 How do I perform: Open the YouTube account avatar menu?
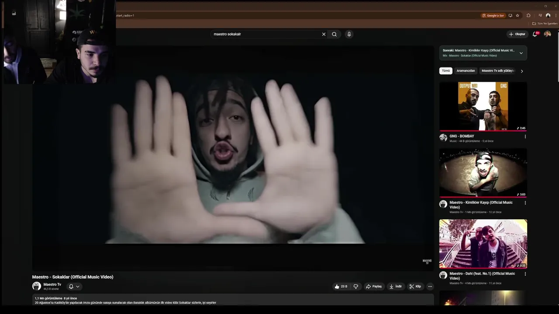tap(547, 34)
